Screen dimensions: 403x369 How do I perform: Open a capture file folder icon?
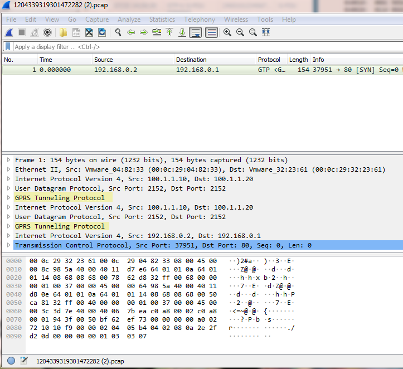tap(63, 33)
